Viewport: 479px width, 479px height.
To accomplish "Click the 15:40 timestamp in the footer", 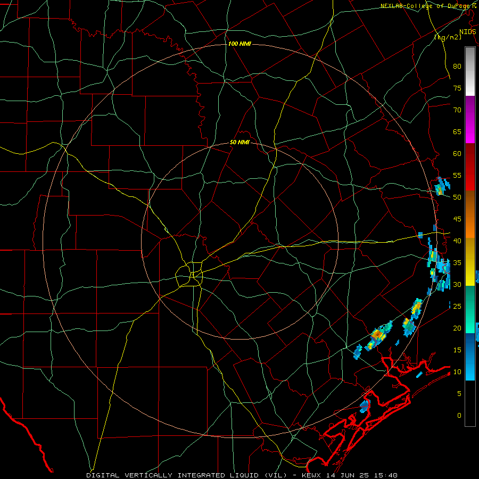I will click(x=385, y=475).
